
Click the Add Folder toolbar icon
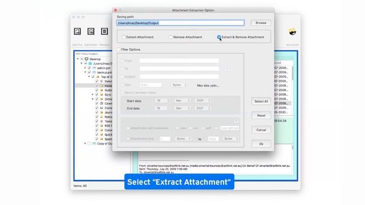point(91,31)
